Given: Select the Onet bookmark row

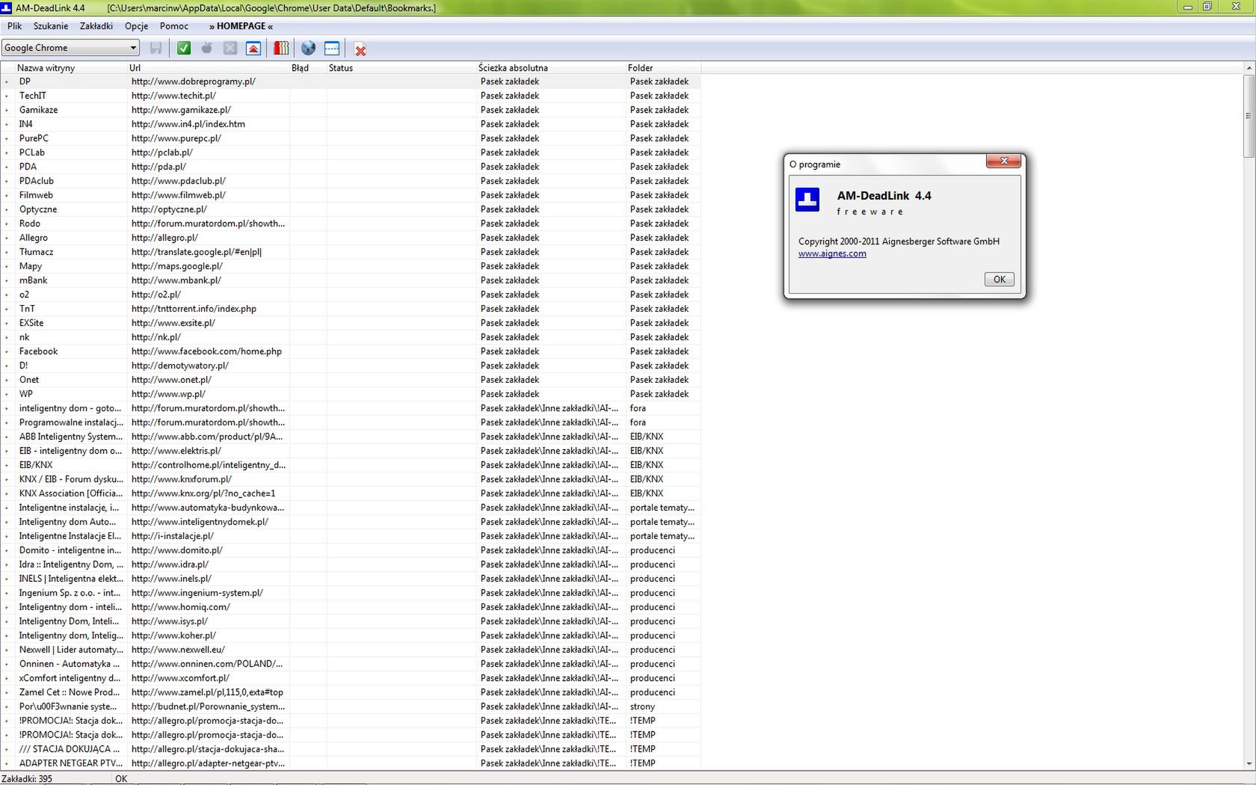Looking at the screenshot, I should (x=351, y=380).
